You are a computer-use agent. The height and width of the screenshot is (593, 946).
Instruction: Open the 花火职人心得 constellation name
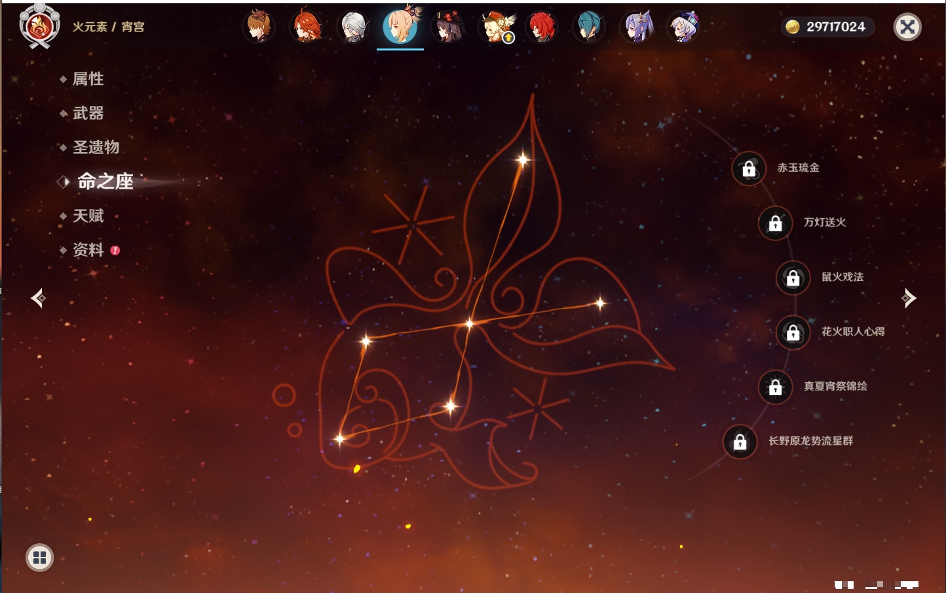(853, 332)
